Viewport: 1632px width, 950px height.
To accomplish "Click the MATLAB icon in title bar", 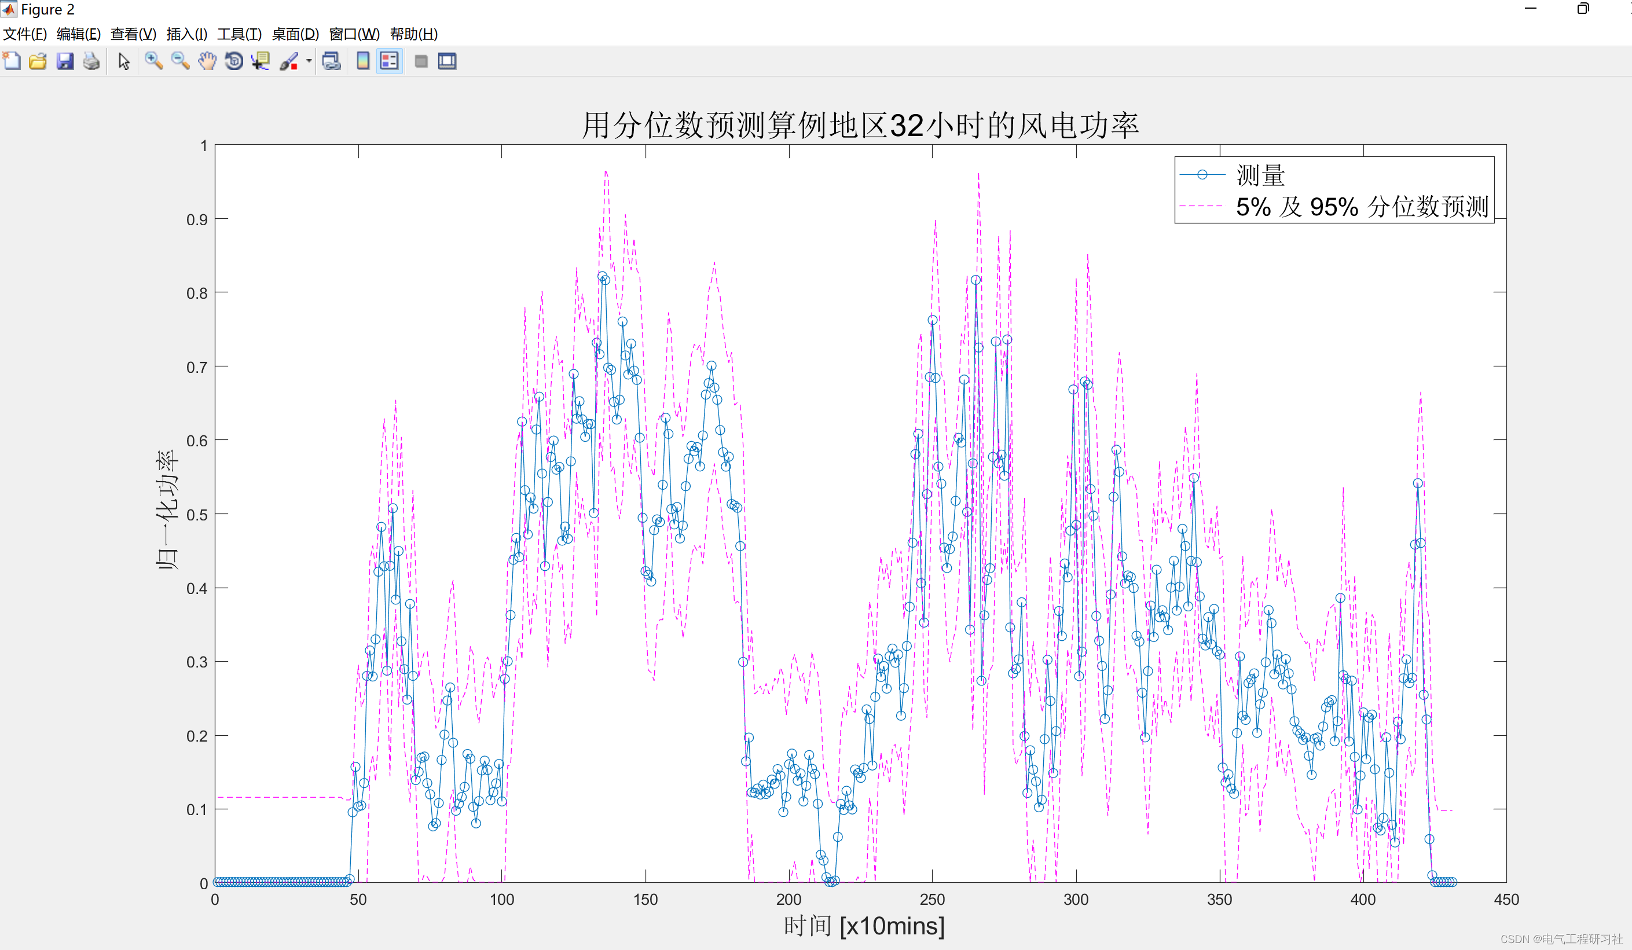I will pos(9,9).
